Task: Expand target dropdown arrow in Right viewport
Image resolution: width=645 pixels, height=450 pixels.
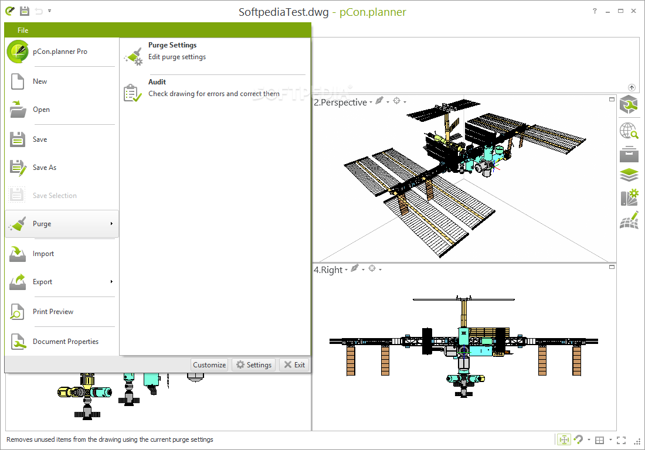Action: tap(380, 270)
